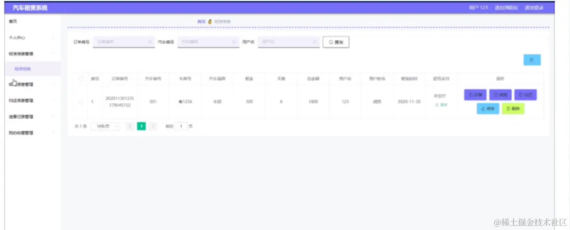Click the search icon inside 订单编号 field
This screenshot has height=230, width=570.
coord(150,42)
